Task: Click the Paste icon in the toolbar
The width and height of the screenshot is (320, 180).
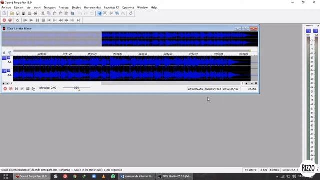Action: click(x=54, y=13)
